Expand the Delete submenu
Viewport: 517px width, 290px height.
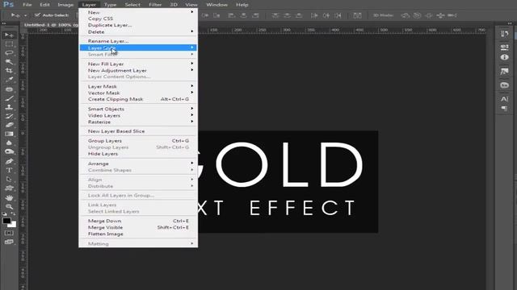click(138, 32)
